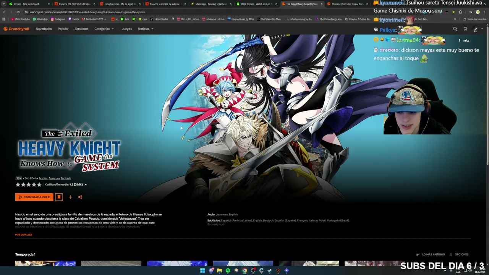The width and height of the screenshot is (489, 275).
Task: Open the third episode thumbnail in Temporada 1
Action: pyautogui.click(x=177, y=264)
